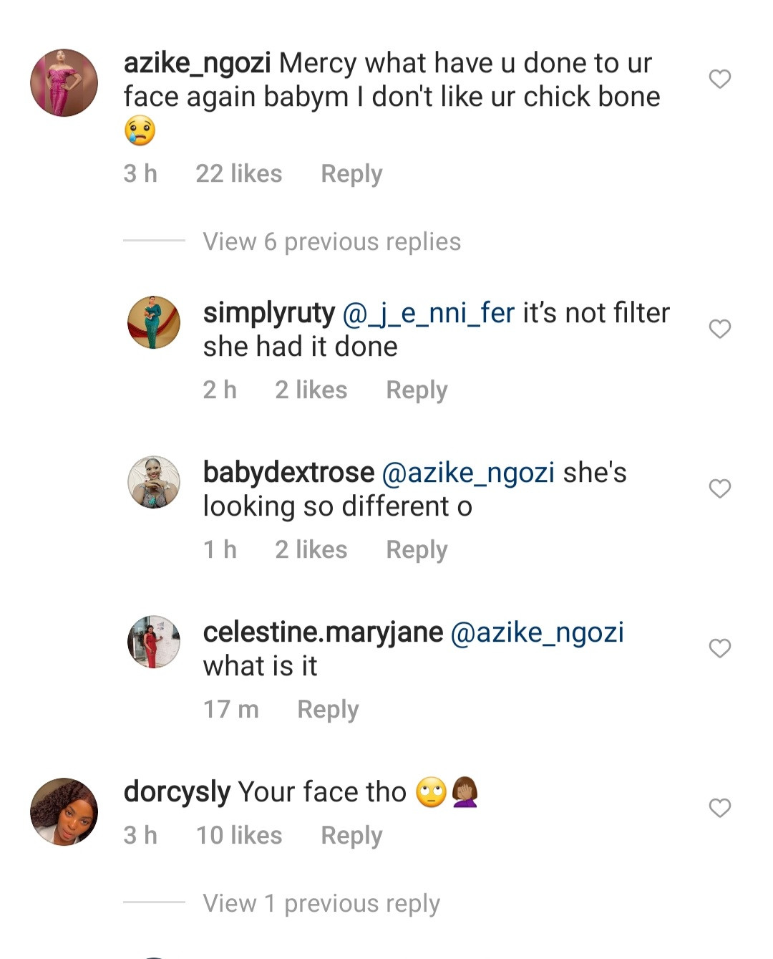Expand View 1 previous reply
This screenshot has height=959, width=773.
(321, 903)
